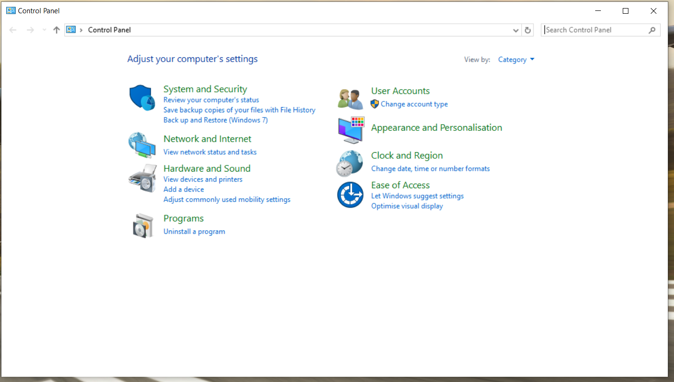Open the Ease of Access icon
This screenshot has width=674, height=382.
350,195
